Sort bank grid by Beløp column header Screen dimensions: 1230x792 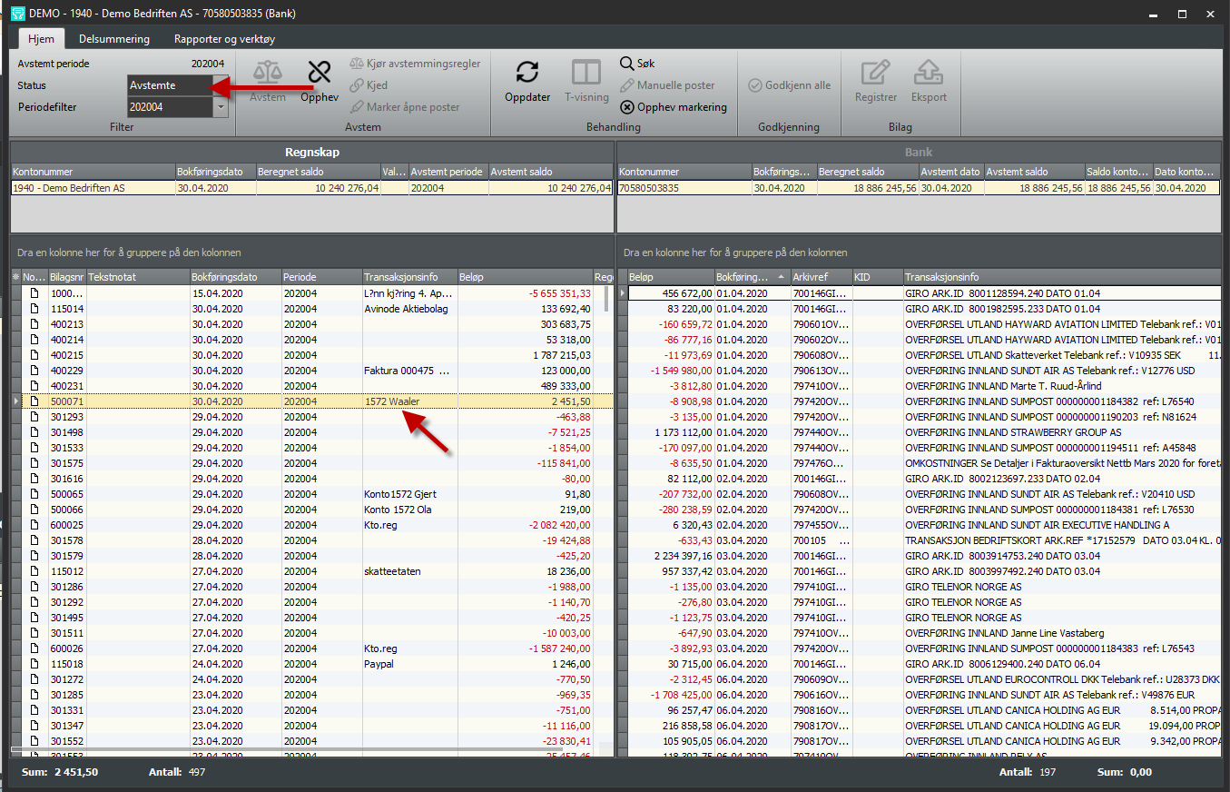(670, 277)
